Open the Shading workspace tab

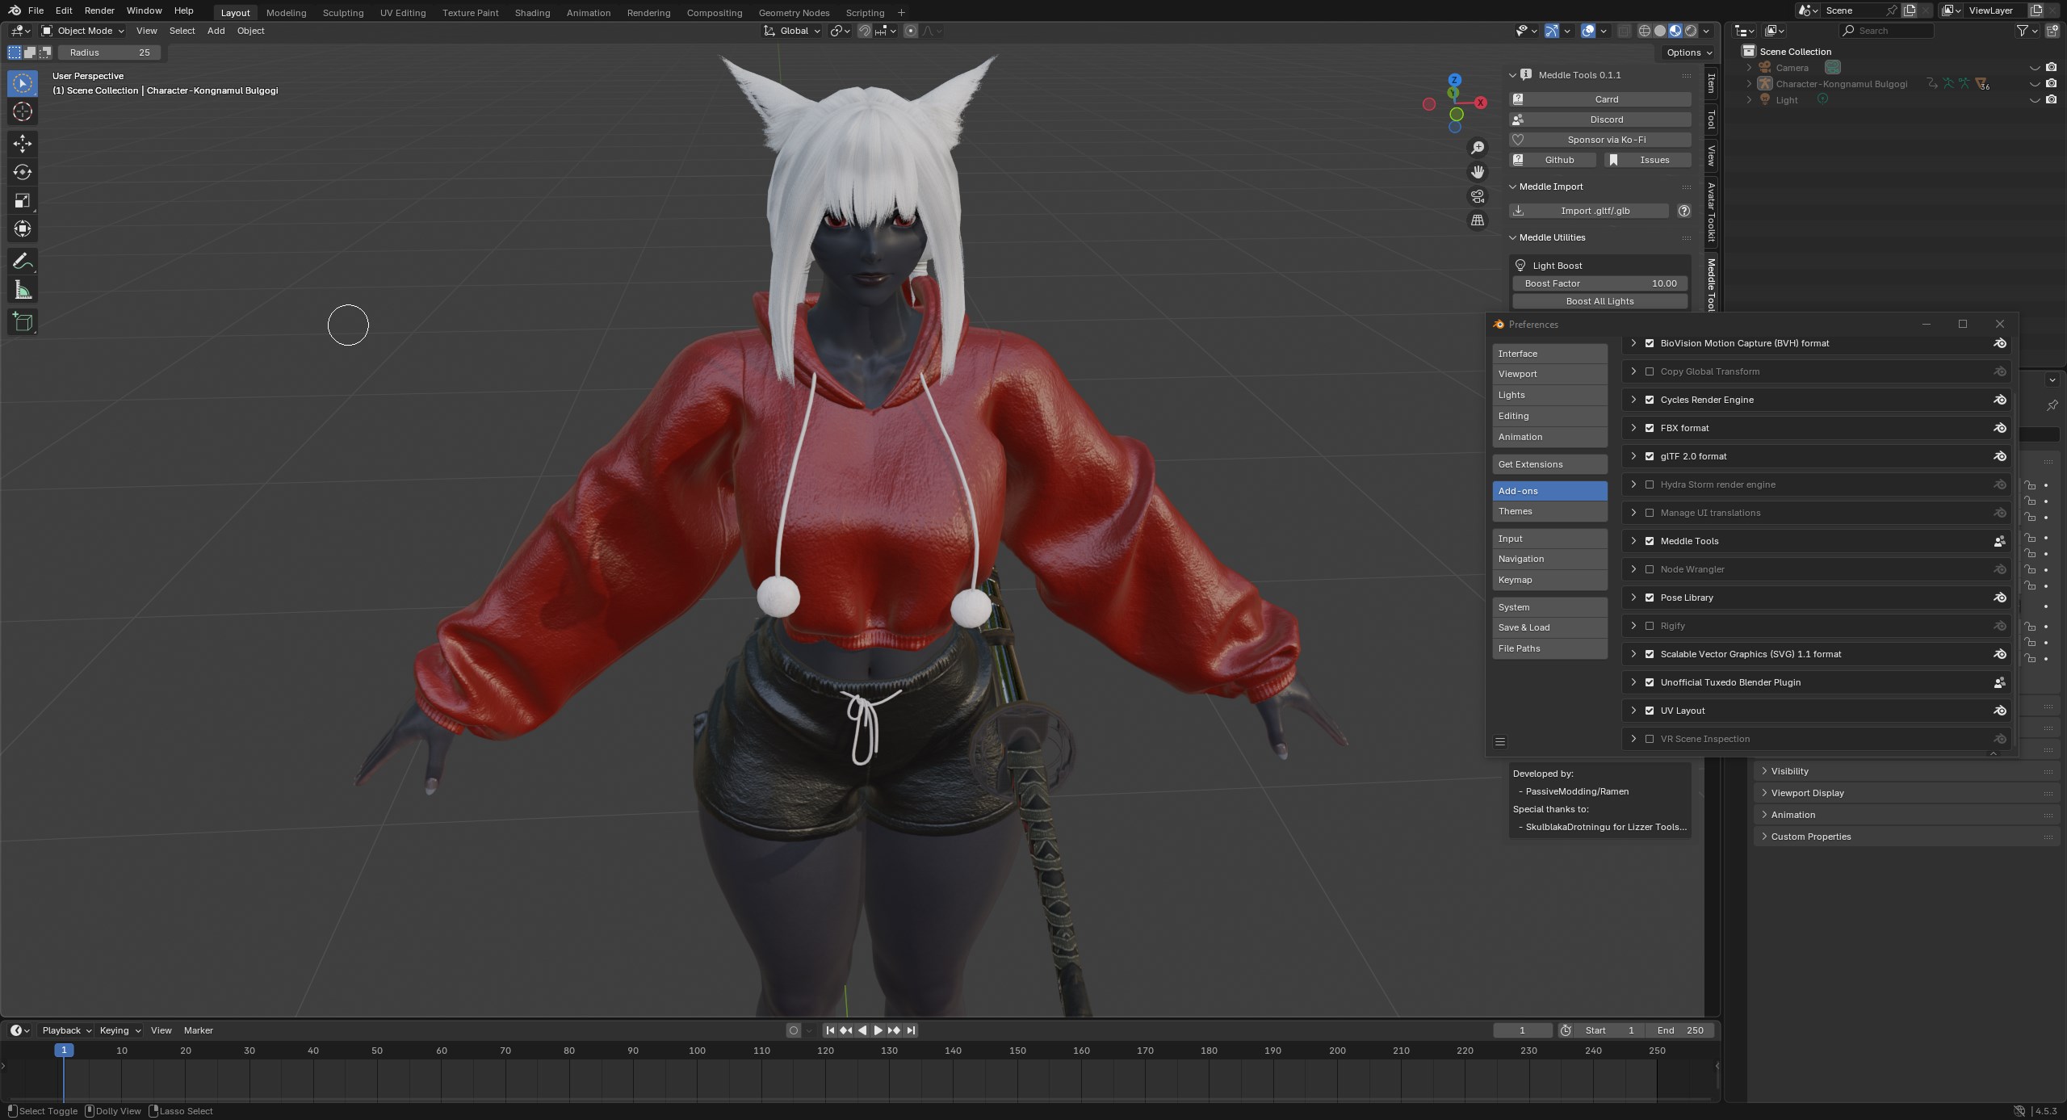click(532, 13)
